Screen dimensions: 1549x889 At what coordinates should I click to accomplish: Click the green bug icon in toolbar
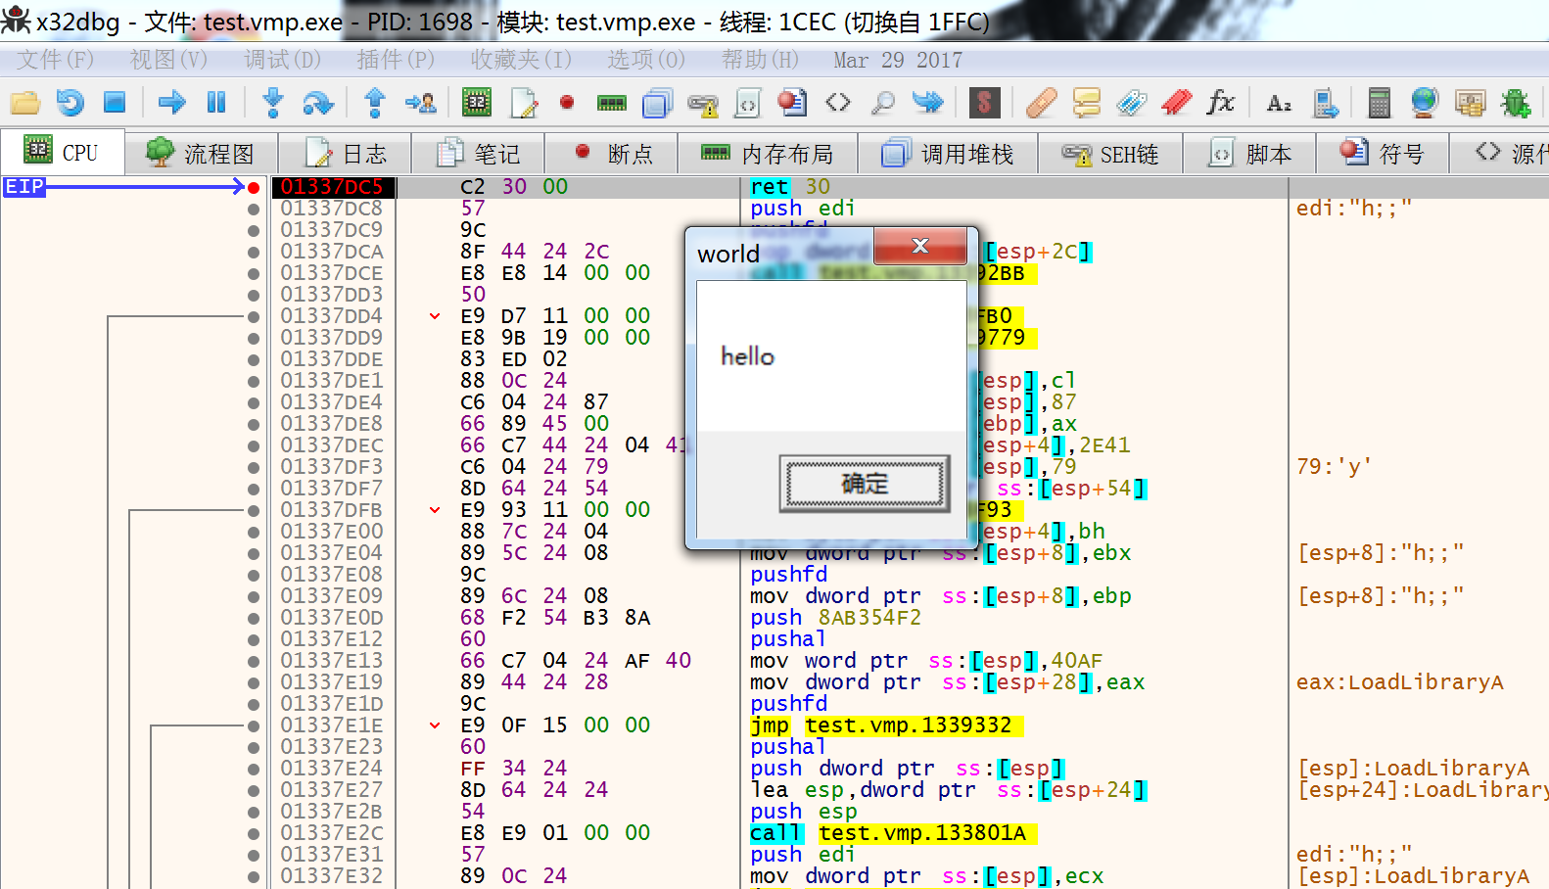pyautogui.click(x=1515, y=102)
